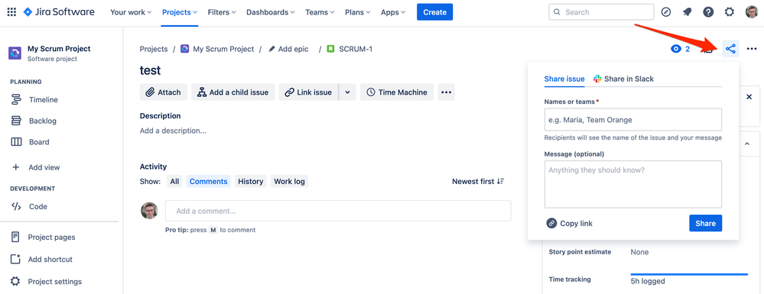Click the Time tracking progress bar
Viewport: 764px width, 294px height.
[689, 275]
